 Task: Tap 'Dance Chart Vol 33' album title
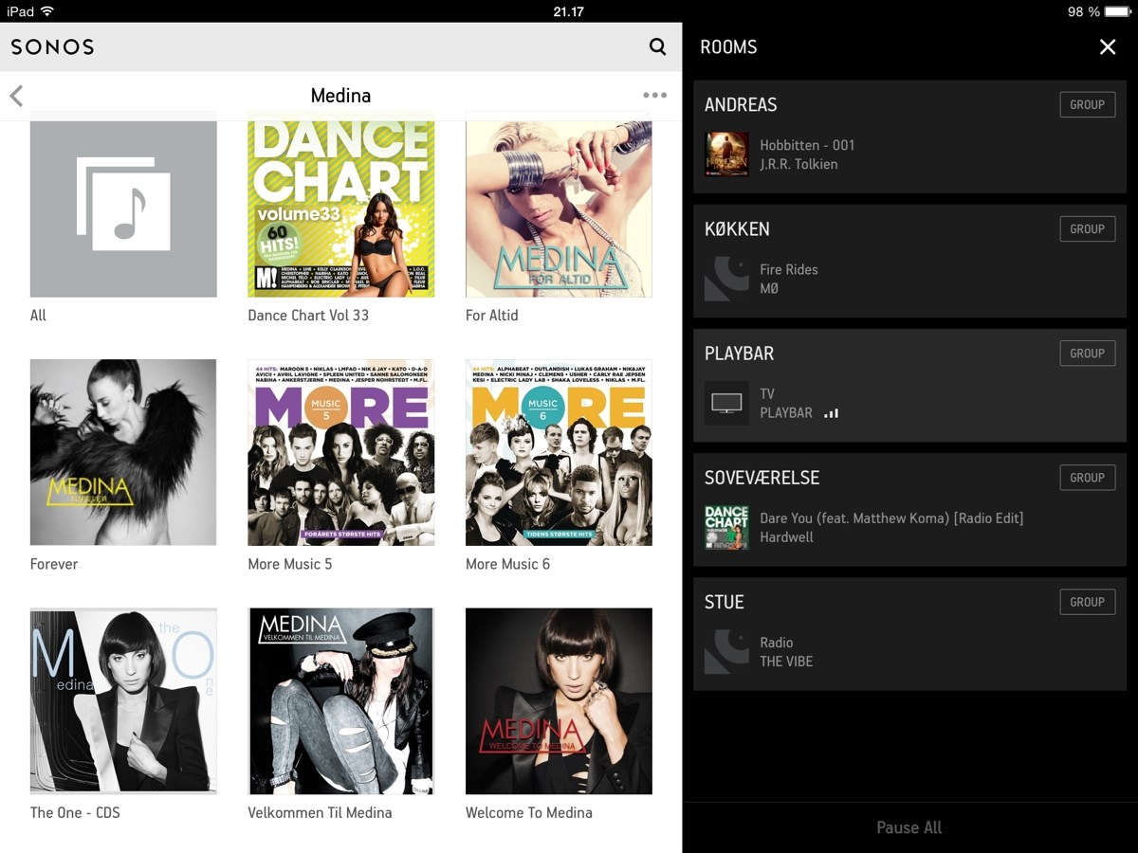click(x=308, y=316)
